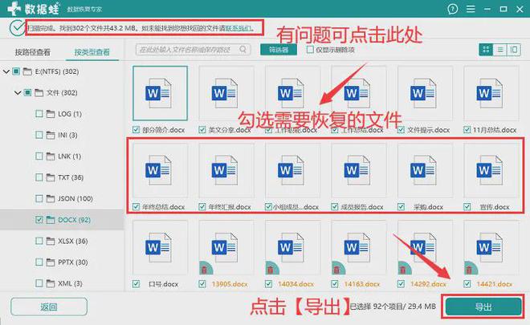Click the XLSX folder icon in tree
Viewport: 530px width, 325px height.
coord(50,242)
